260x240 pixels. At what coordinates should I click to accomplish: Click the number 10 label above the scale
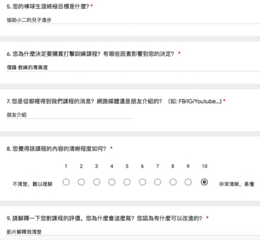click(205, 166)
